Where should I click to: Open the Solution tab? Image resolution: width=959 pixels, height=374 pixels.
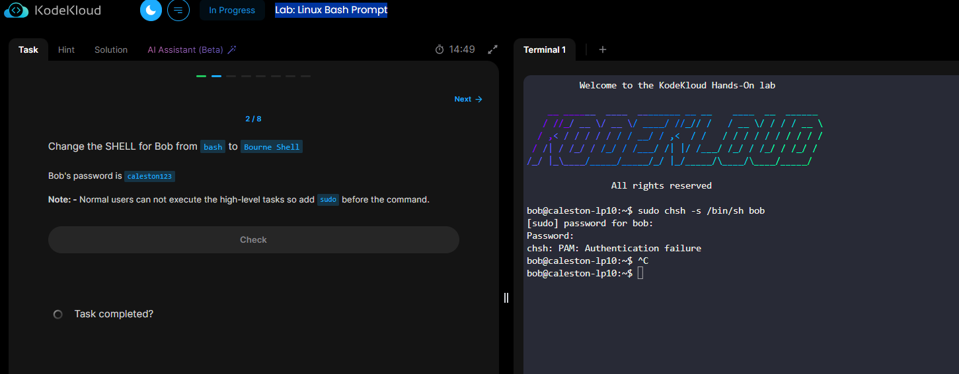[111, 49]
